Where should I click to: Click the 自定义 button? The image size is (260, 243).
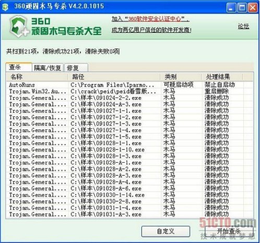tap(166, 231)
